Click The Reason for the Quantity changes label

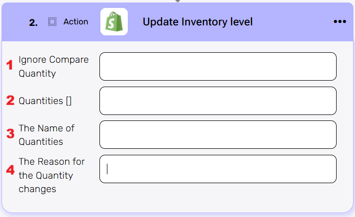pos(52,175)
